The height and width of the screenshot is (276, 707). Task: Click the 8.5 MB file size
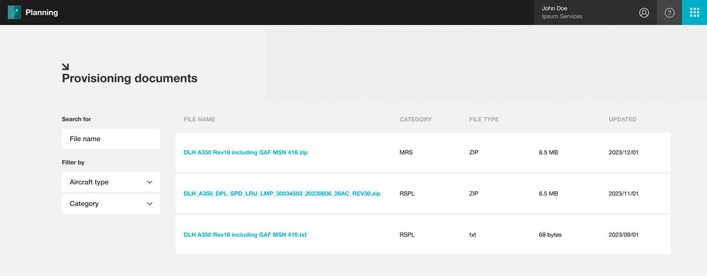[x=548, y=152]
